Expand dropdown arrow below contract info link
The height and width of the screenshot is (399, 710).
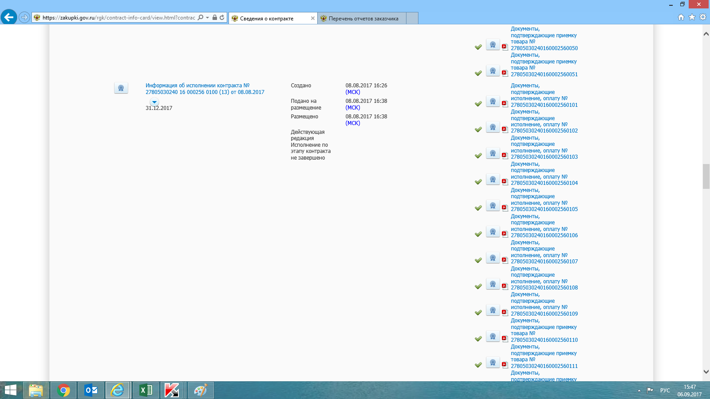pos(154,102)
